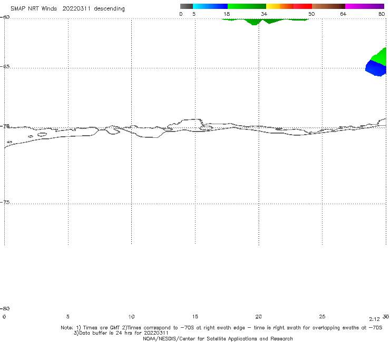390x342 pixels.
Task: Click the longitude axis label 25
Action: 322,317
